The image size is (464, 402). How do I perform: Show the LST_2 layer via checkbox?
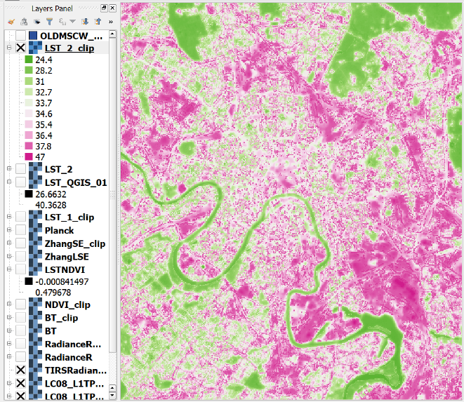(21, 169)
